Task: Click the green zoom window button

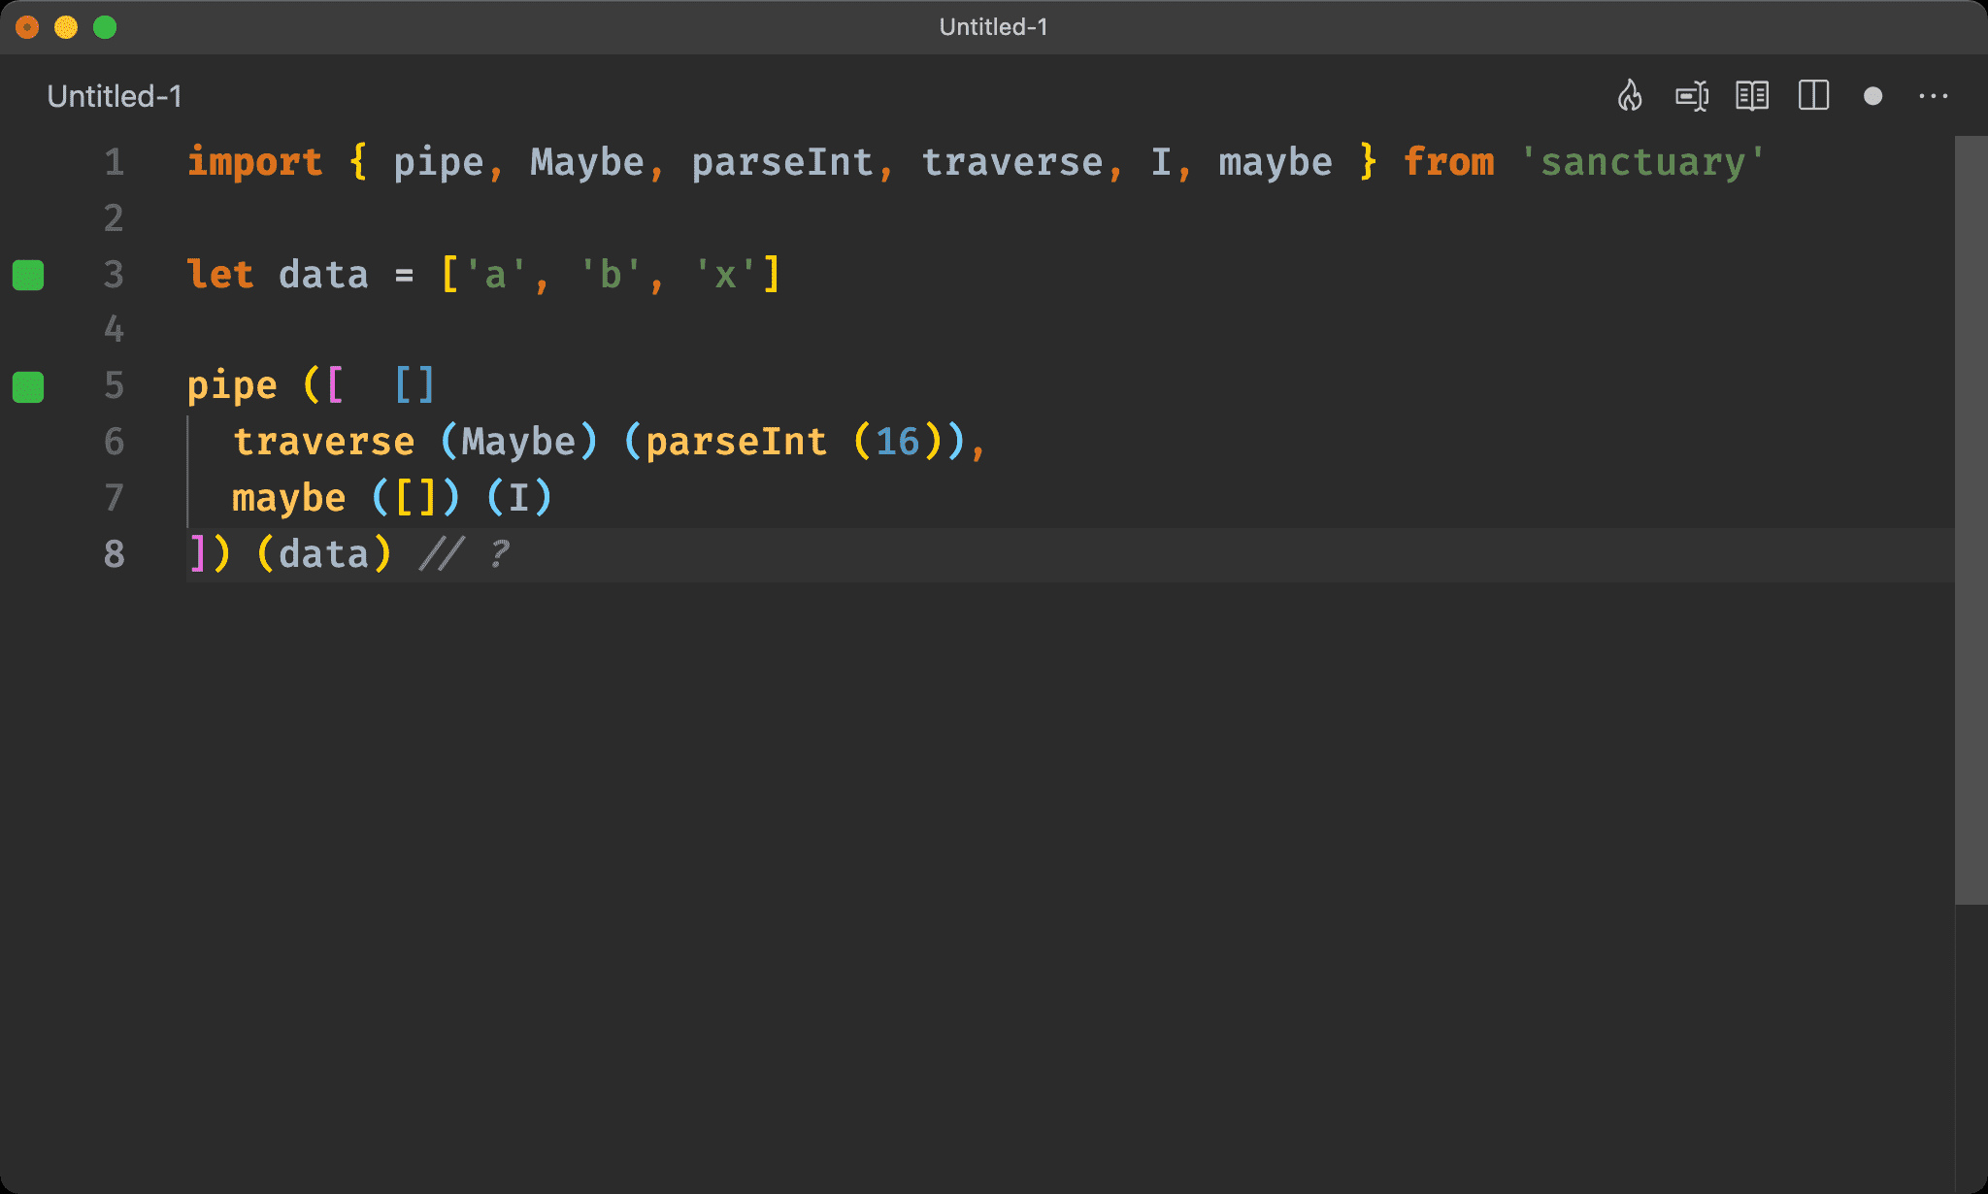Action: [x=105, y=27]
